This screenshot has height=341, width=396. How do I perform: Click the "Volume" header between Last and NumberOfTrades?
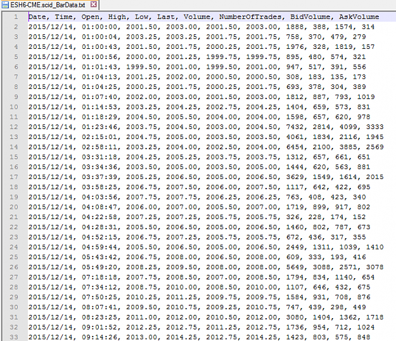(198, 17)
